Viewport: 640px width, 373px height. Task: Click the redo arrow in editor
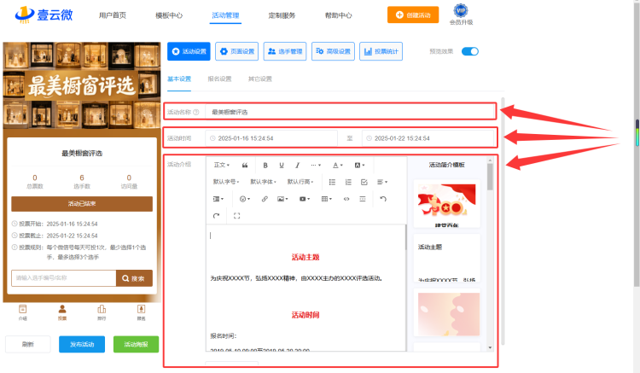click(217, 215)
